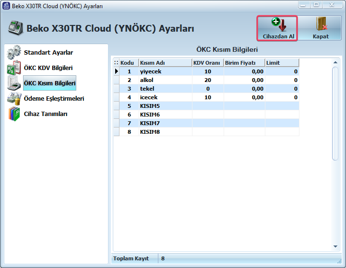
Task: Sort by Kodu column header
Action: tap(128, 63)
